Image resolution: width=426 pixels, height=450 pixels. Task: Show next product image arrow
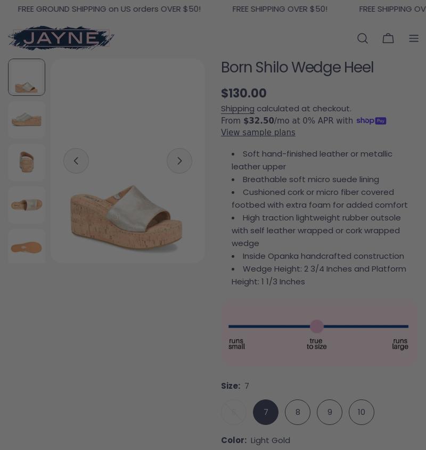179,161
